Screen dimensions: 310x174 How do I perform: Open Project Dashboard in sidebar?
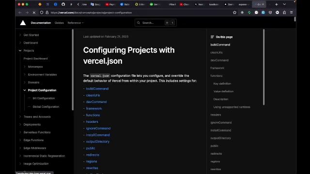(35, 58)
